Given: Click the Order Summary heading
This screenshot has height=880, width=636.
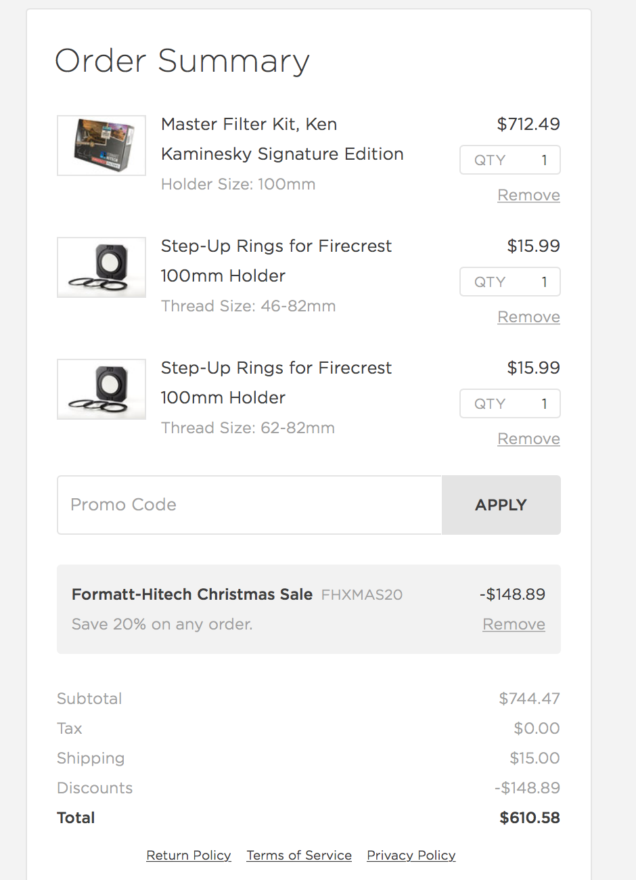Looking at the screenshot, I should coord(182,61).
